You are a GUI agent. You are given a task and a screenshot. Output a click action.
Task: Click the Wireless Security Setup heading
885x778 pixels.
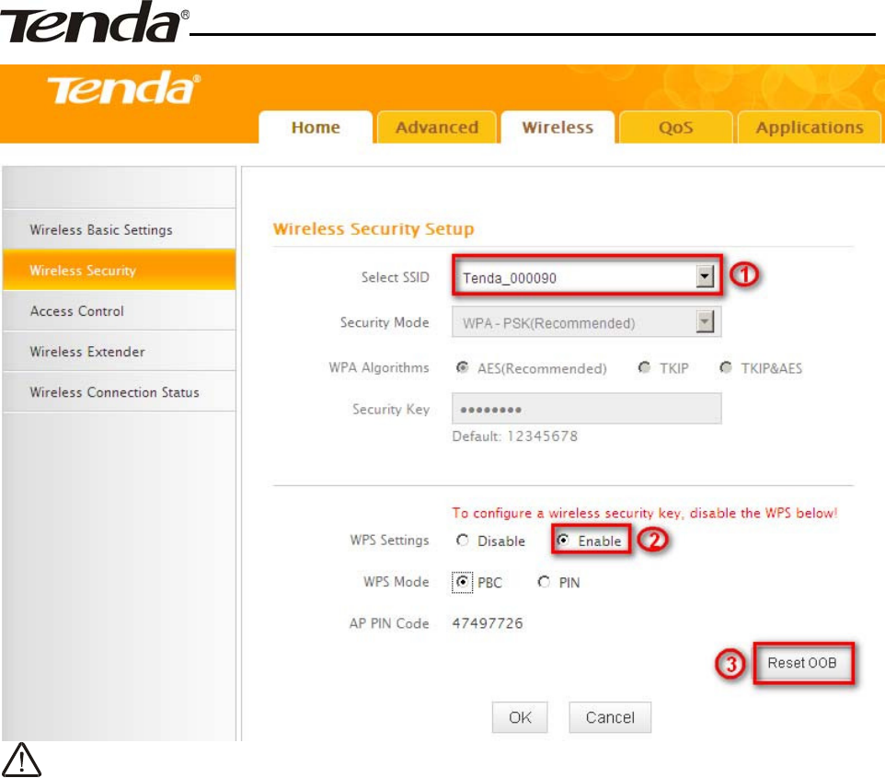tap(374, 229)
